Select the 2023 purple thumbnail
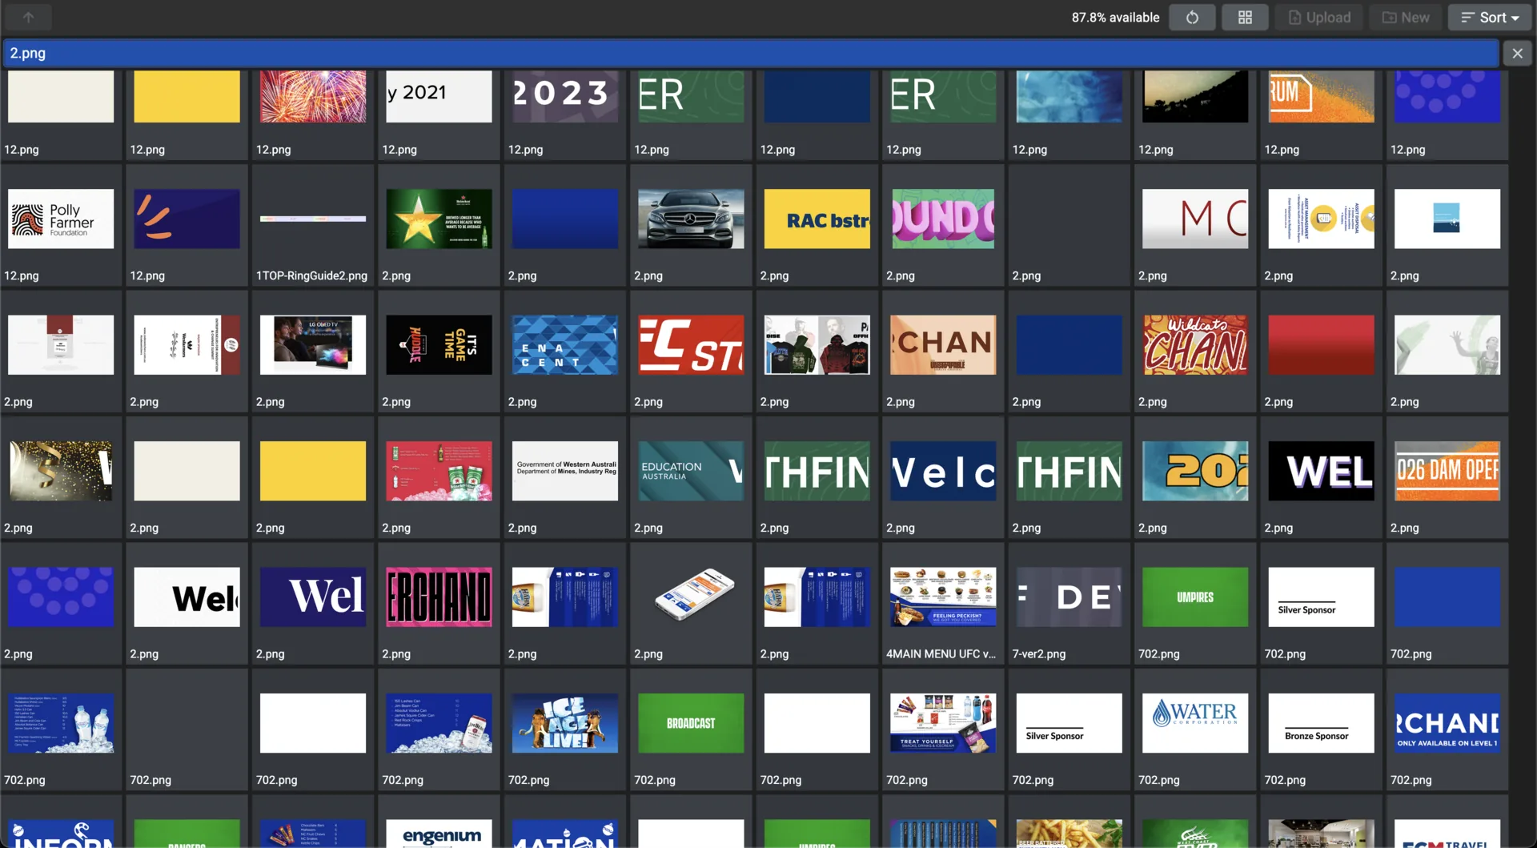The height and width of the screenshot is (848, 1537). 565,96
